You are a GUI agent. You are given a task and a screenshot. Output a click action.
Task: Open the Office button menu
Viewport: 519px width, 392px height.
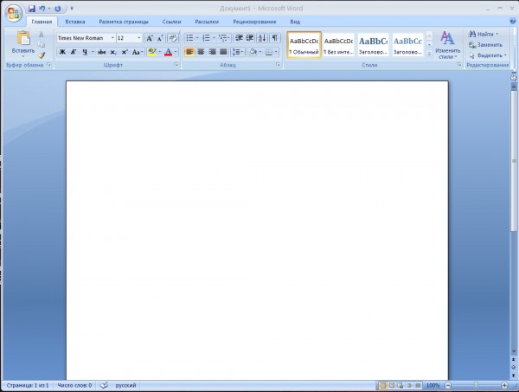click(x=14, y=13)
